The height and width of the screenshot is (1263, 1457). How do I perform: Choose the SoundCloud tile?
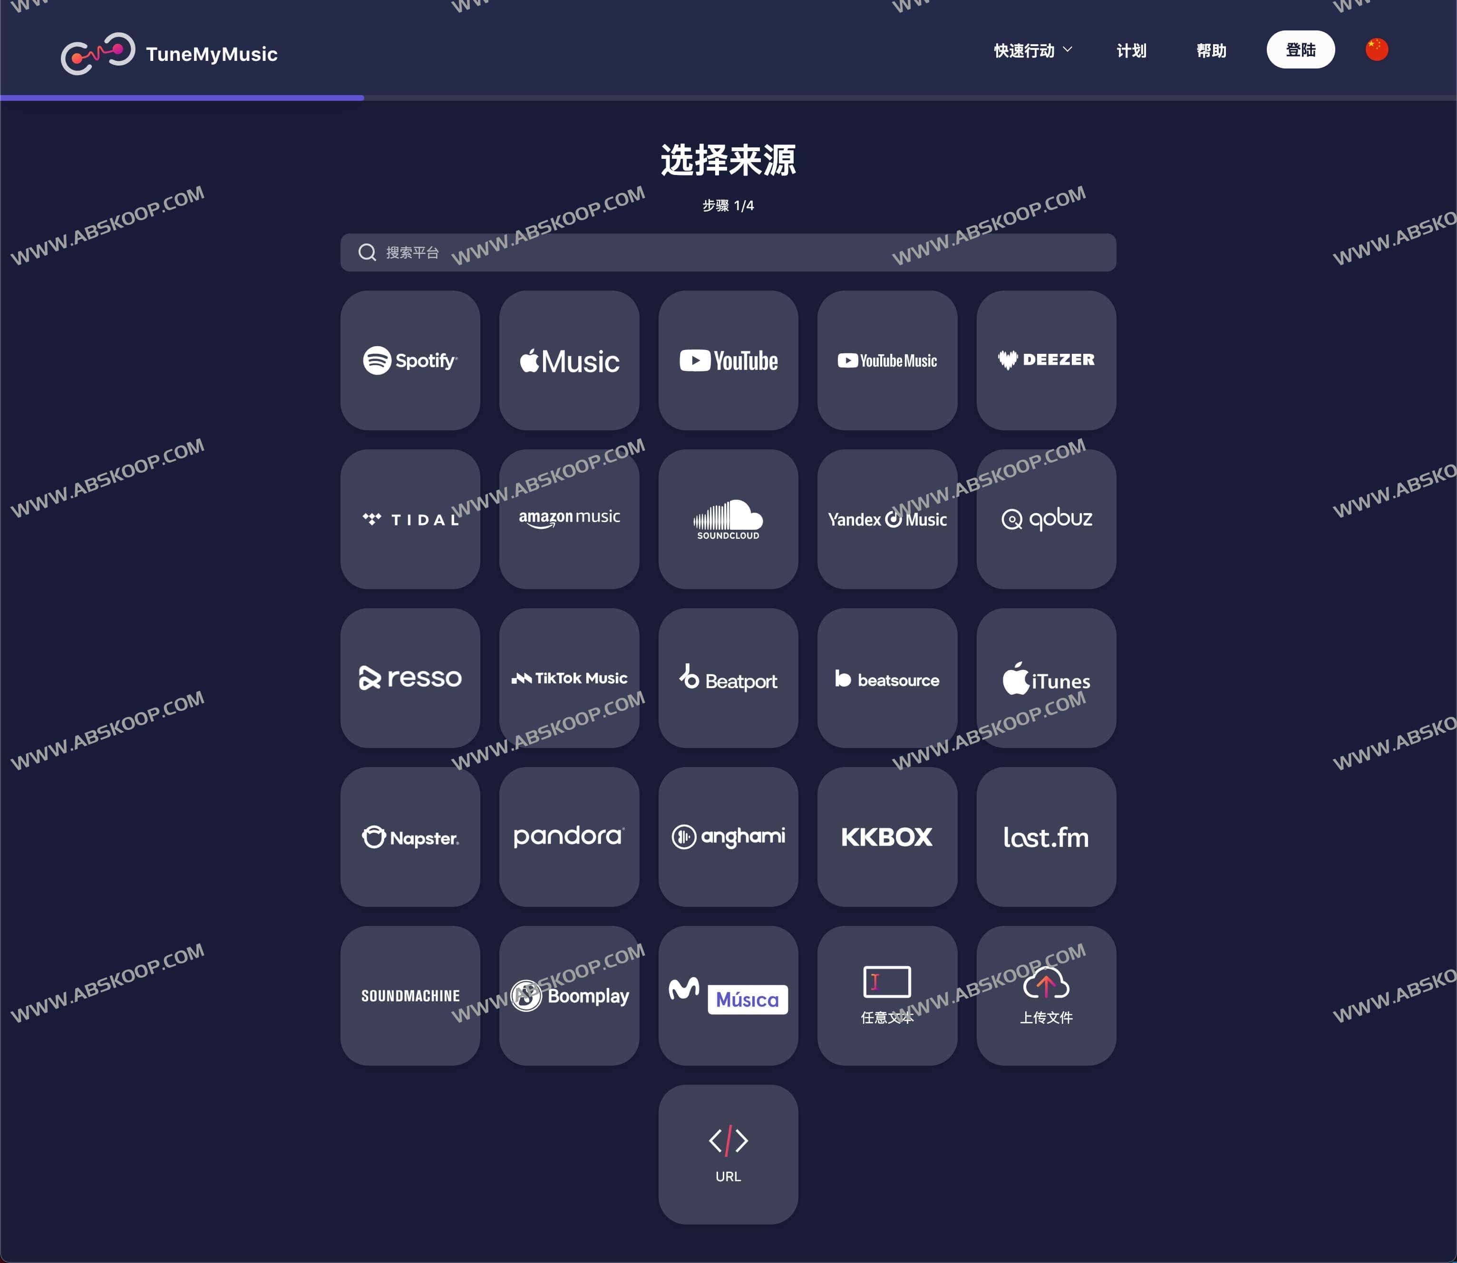click(728, 519)
